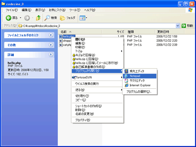
Task: Open the Search (検索) toolbar button
Action: 51,18
